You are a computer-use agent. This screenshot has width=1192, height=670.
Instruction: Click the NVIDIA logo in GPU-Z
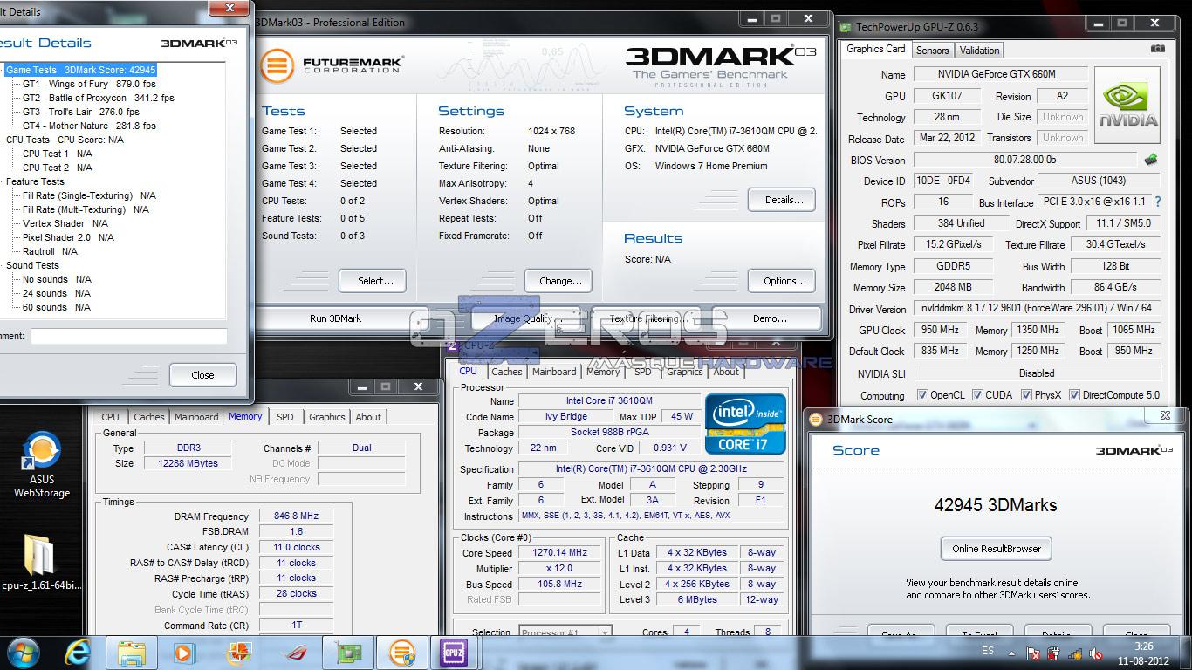click(1127, 106)
